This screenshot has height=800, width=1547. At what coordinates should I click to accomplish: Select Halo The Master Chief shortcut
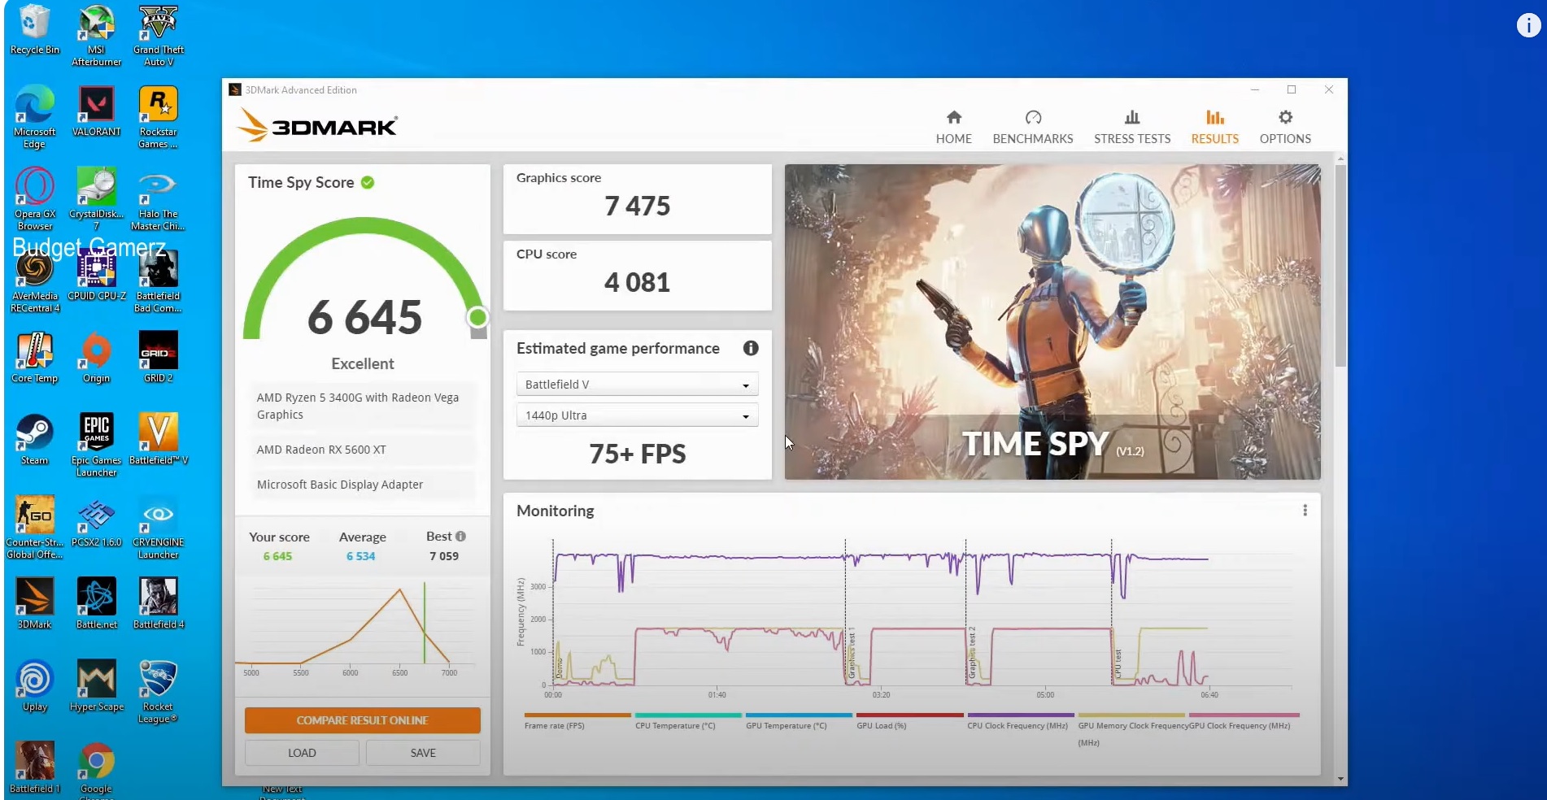coord(159,199)
